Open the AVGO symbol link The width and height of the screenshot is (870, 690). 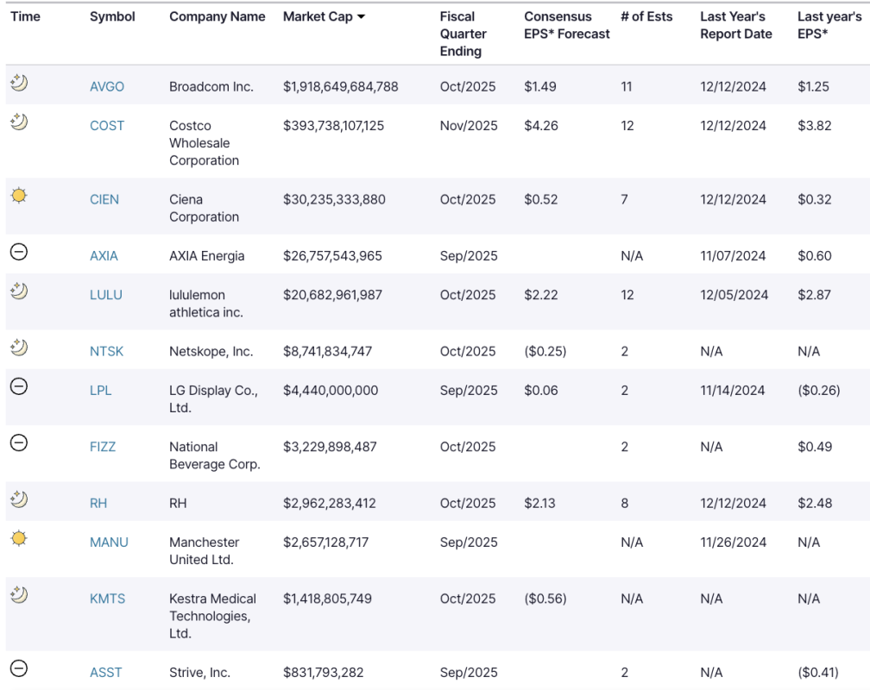[107, 86]
